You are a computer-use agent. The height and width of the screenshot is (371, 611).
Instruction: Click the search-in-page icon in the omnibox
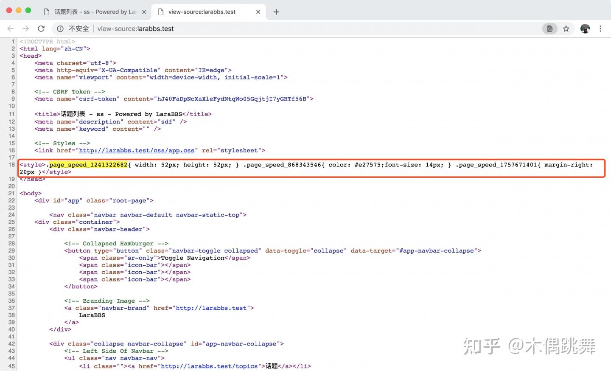[549, 28]
